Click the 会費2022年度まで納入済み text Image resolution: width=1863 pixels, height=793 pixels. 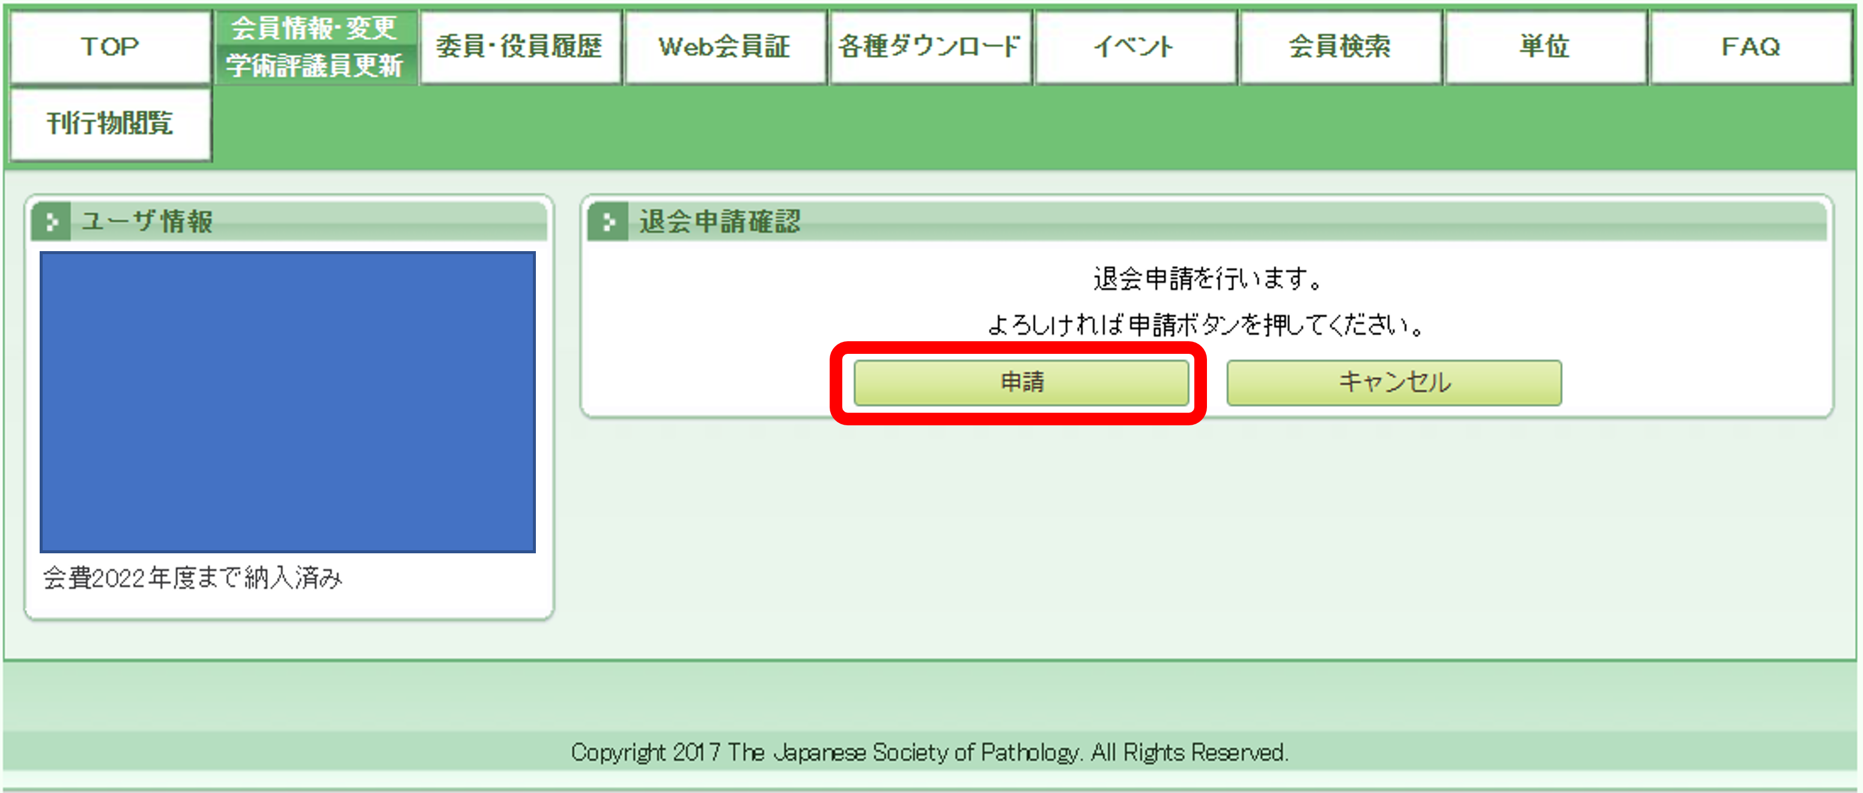192,579
